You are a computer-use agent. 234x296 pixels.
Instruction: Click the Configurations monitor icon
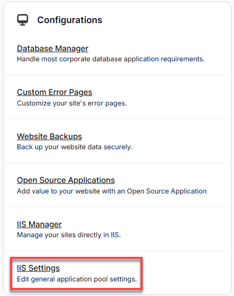click(23, 20)
